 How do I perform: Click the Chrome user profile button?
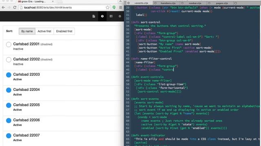121,1
